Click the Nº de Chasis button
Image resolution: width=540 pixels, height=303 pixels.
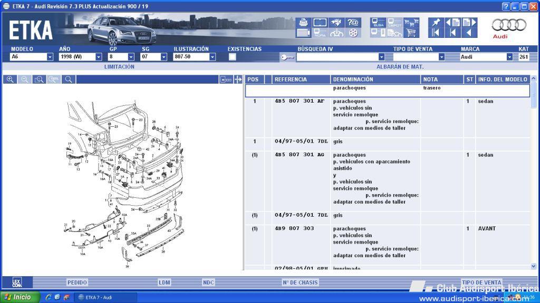(x=300, y=282)
